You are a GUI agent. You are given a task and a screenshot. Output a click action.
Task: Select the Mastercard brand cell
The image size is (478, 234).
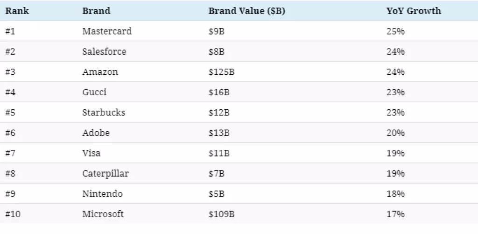click(107, 31)
